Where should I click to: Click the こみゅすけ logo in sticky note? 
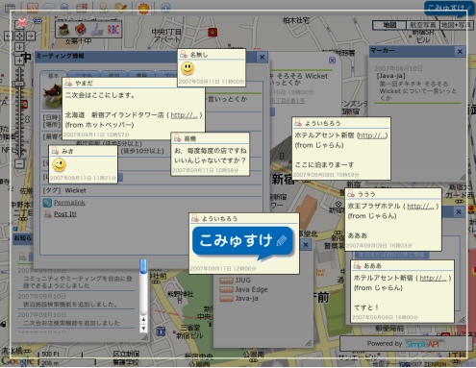242,243
